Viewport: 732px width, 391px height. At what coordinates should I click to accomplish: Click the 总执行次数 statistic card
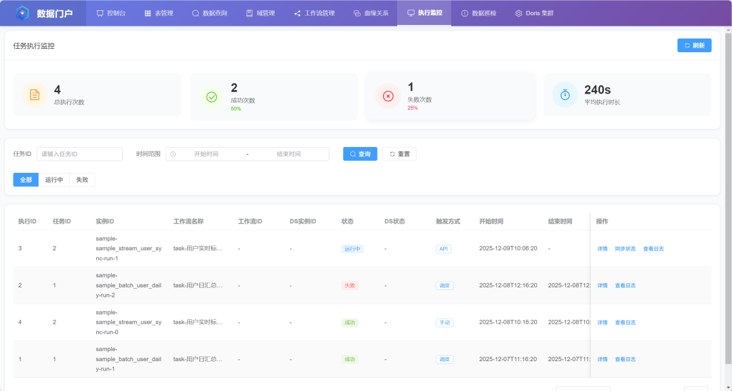pyautogui.click(x=97, y=95)
